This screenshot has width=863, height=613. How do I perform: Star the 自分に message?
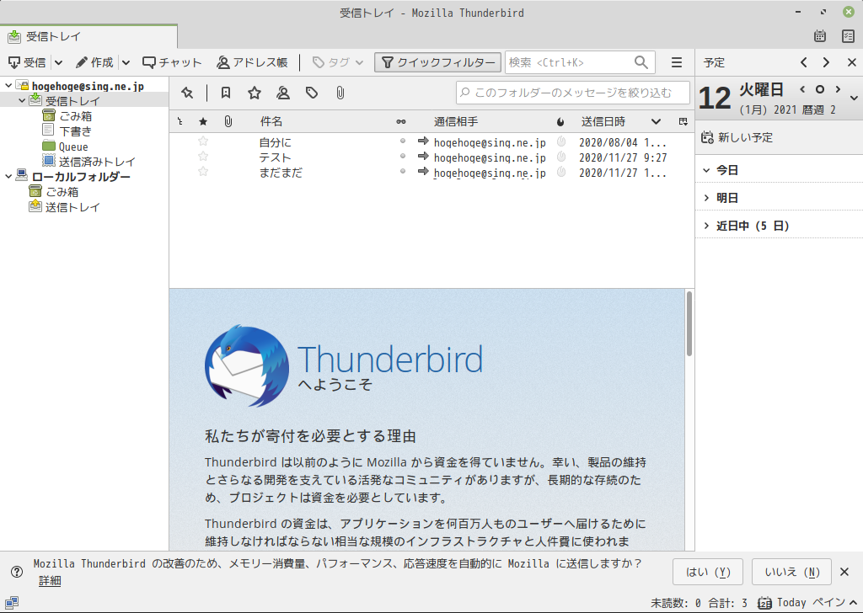(203, 141)
